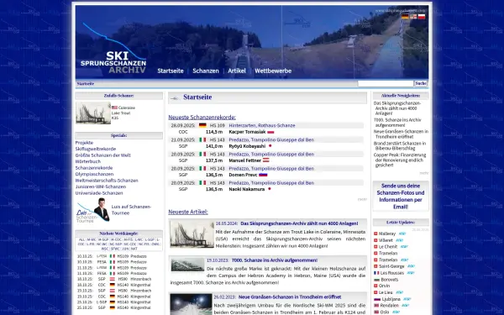The height and width of the screenshot is (315, 504).
Task: Select Kacper Tomasiak record holder name
Action: tap(247, 132)
